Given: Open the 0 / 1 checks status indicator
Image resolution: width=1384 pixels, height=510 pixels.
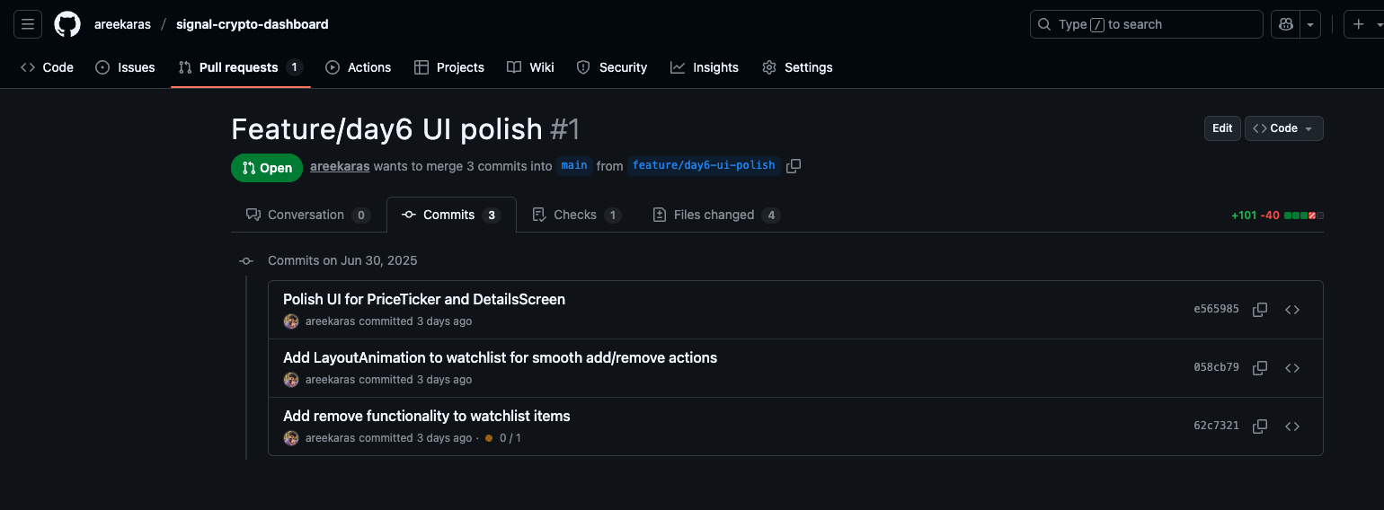Looking at the screenshot, I should pos(503,438).
